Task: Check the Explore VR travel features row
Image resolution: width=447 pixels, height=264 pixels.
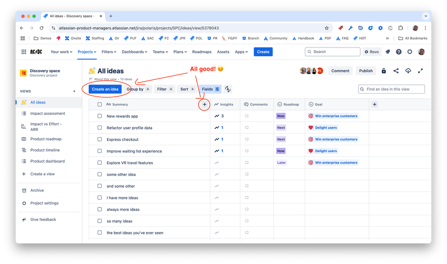Action: click(x=99, y=163)
